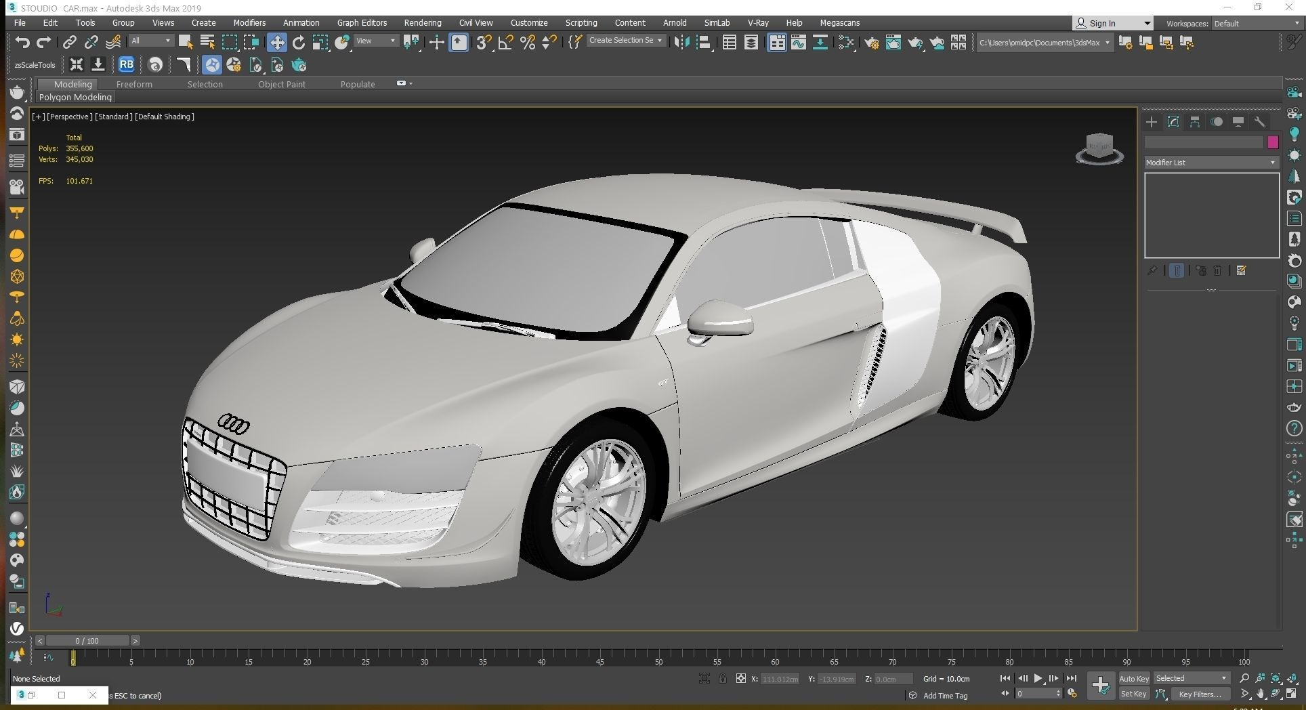Screen dimensions: 1306x710
Task: Open the Scene Explorer toggle
Action: coord(729,43)
